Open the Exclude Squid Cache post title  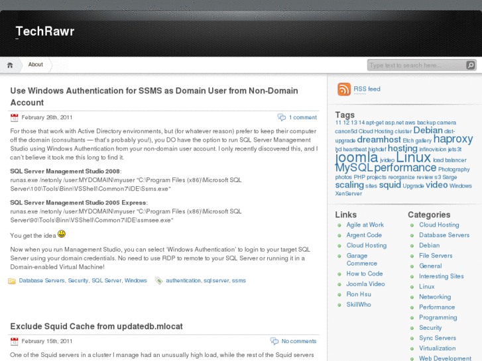[x=96, y=327]
